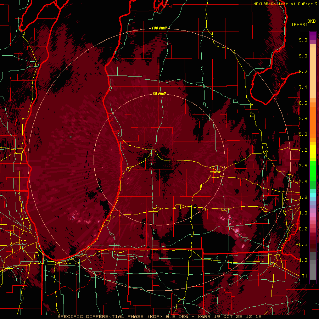Click the TH threshold label on the scale
This screenshot has height=319, width=319.
[304, 276]
